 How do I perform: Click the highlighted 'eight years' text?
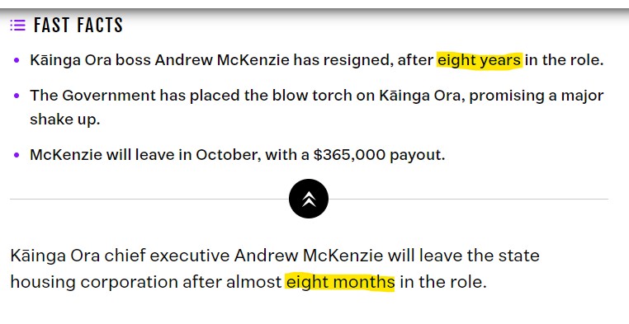click(x=480, y=60)
